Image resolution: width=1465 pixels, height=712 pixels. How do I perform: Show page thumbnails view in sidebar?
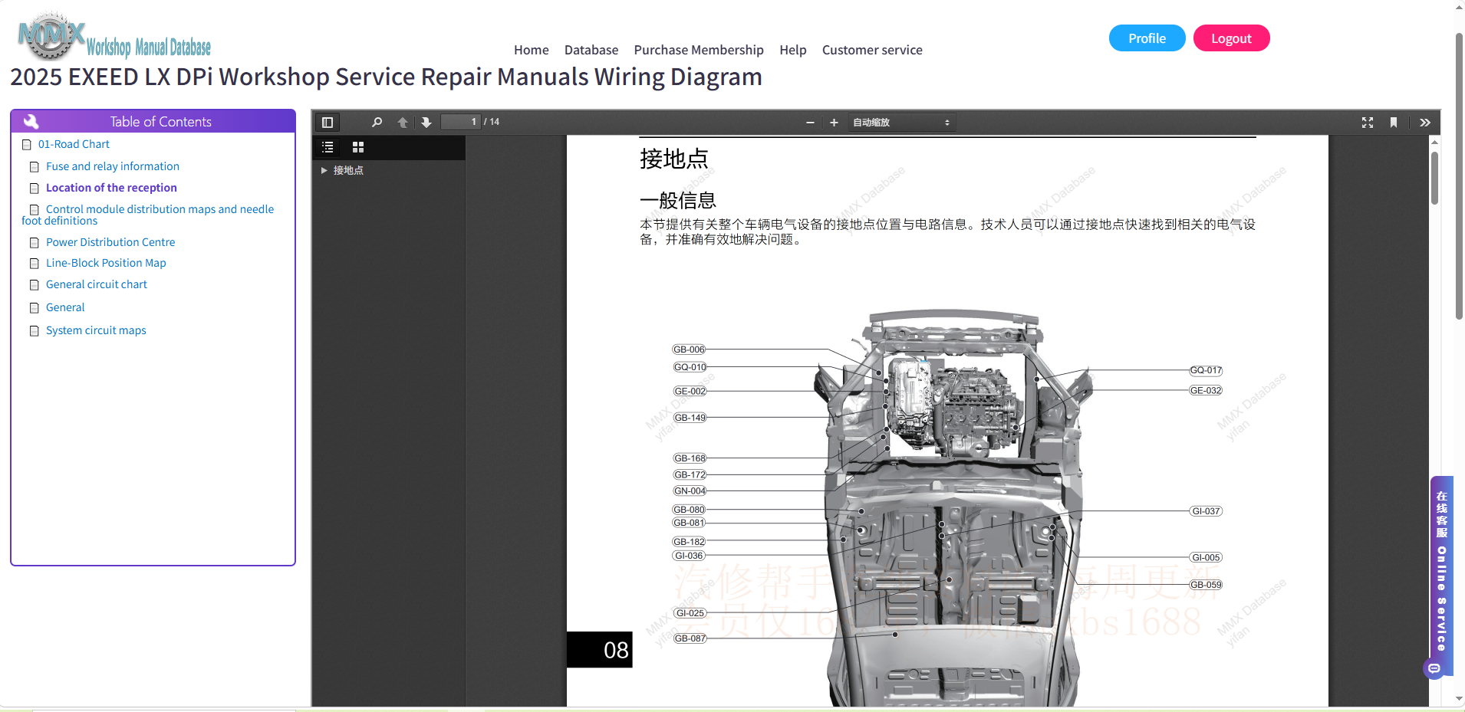pos(357,147)
